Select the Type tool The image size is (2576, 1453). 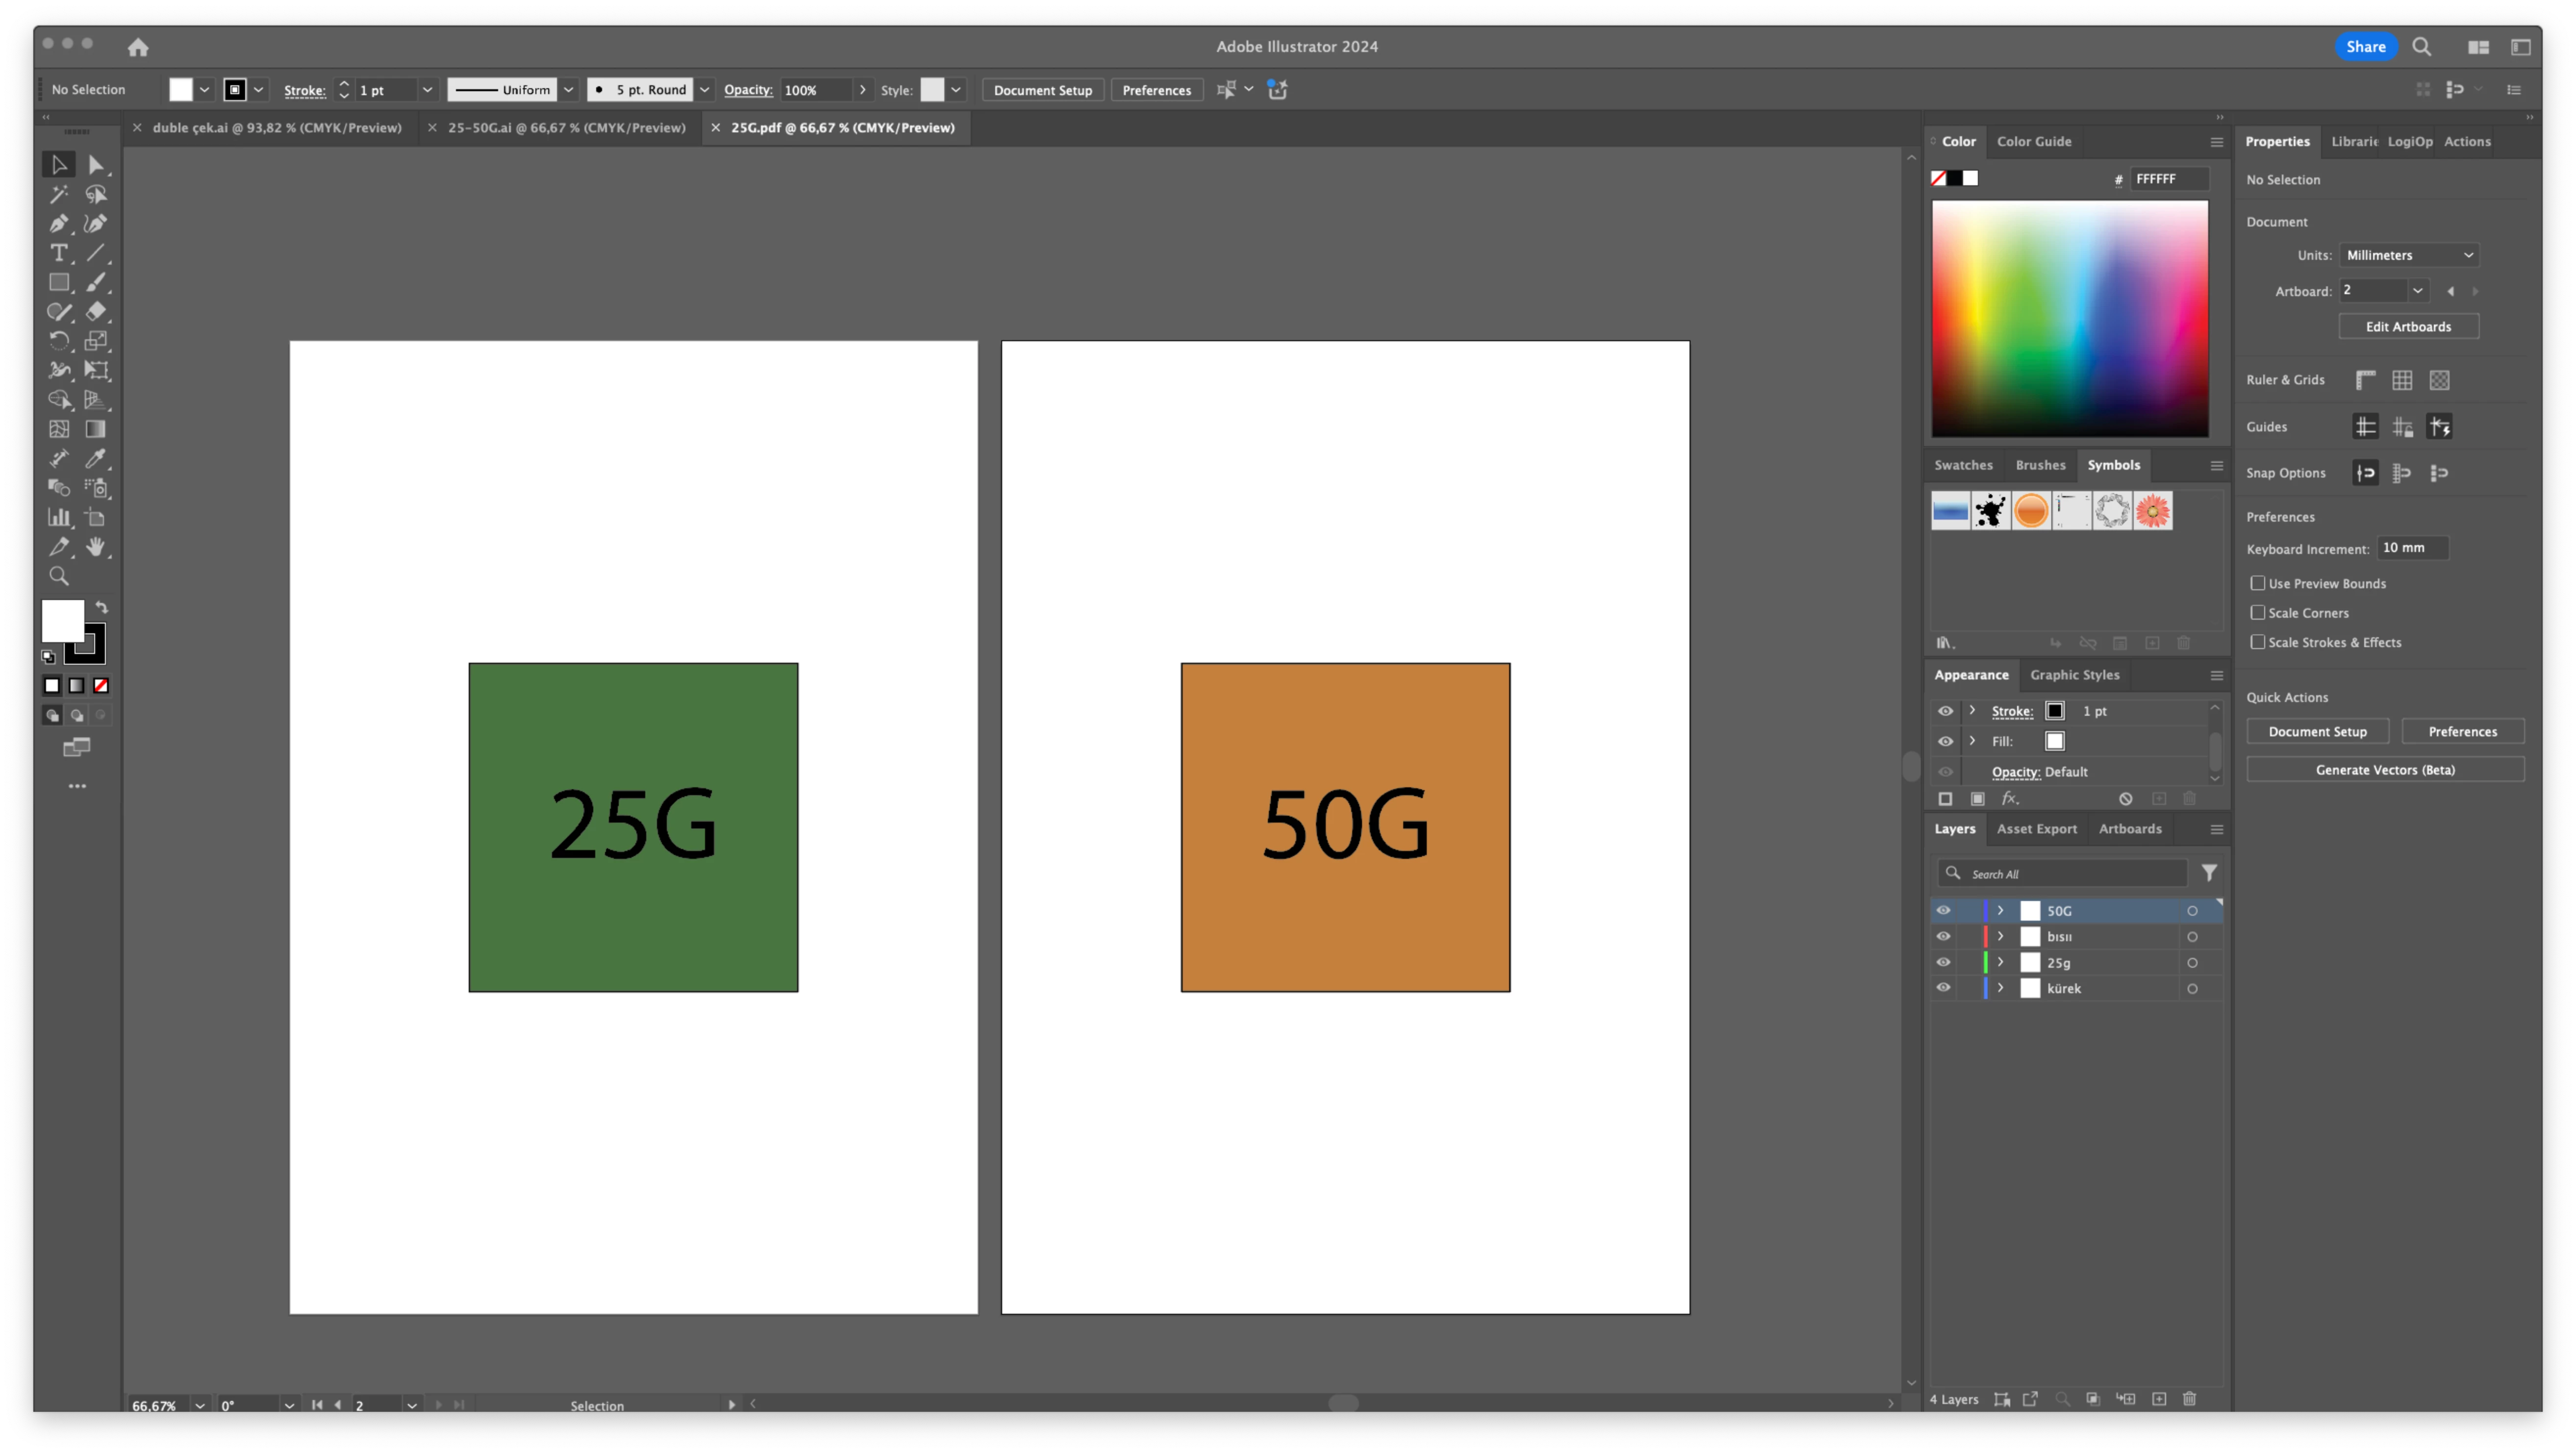coord(59,253)
